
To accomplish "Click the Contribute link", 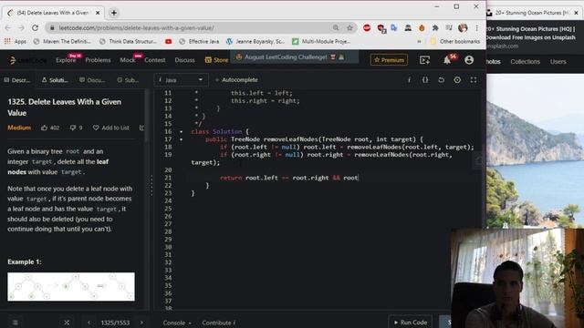I will coord(218,323).
